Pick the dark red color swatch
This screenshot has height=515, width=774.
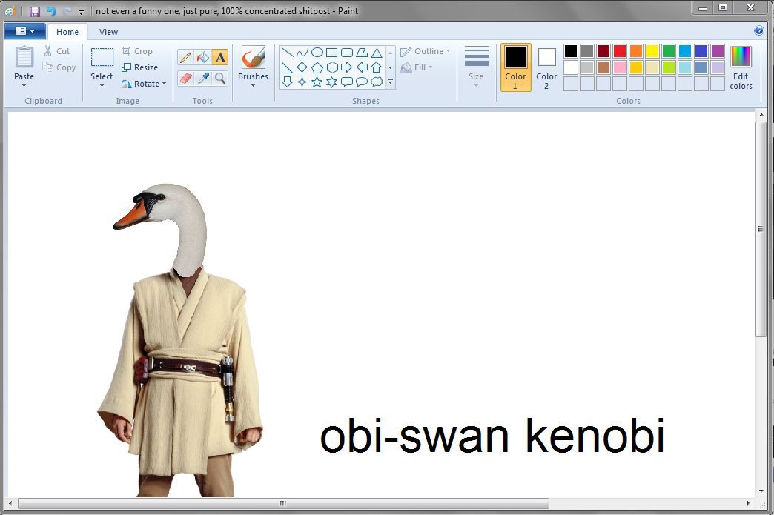[603, 51]
